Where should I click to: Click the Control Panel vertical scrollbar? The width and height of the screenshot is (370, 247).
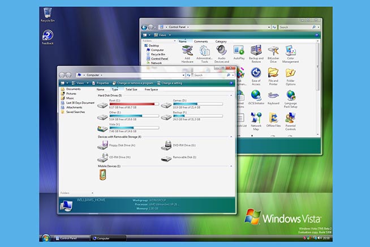[317, 67]
